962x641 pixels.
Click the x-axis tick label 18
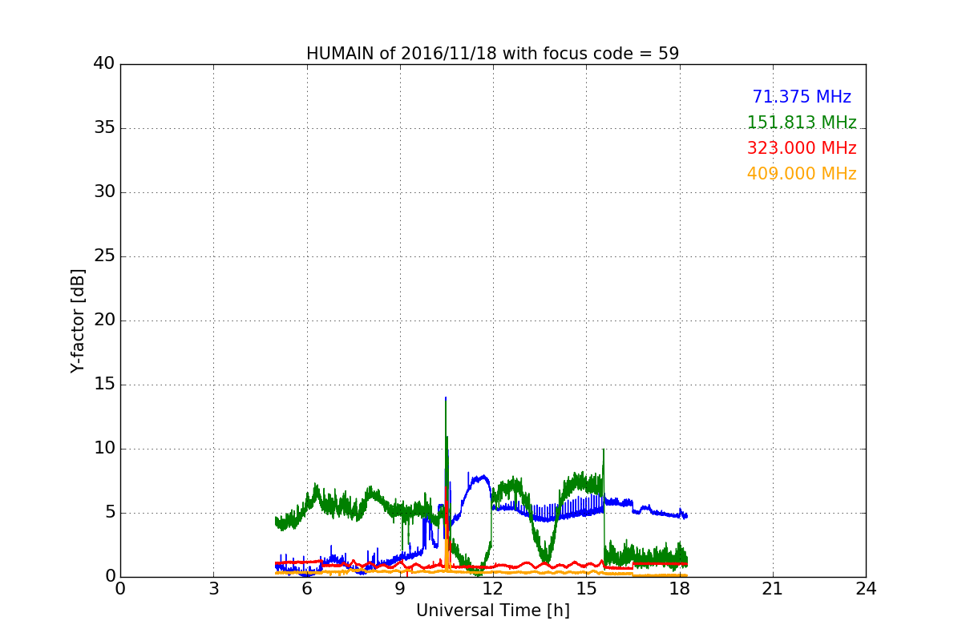(679, 589)
